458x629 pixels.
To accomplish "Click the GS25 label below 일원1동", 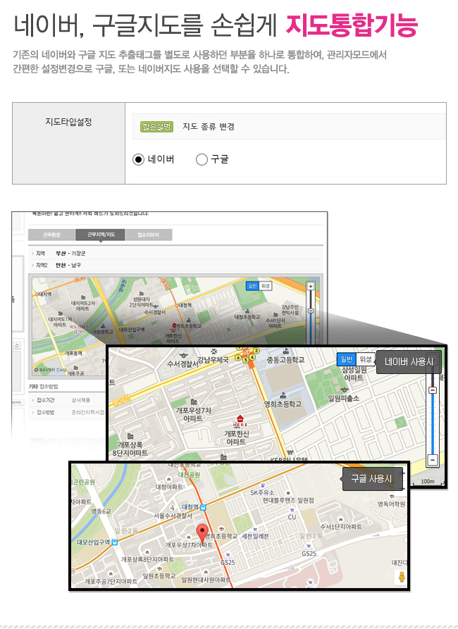I will coord(309,554).
